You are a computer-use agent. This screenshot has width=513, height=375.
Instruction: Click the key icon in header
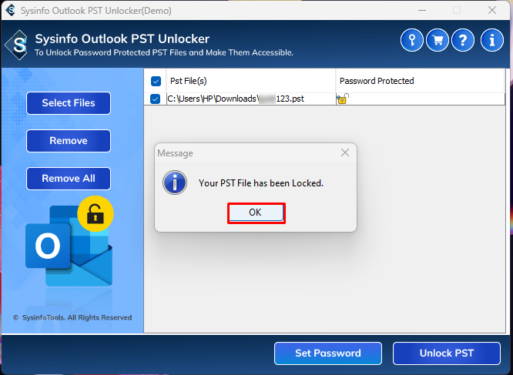(x=412, y=40)
